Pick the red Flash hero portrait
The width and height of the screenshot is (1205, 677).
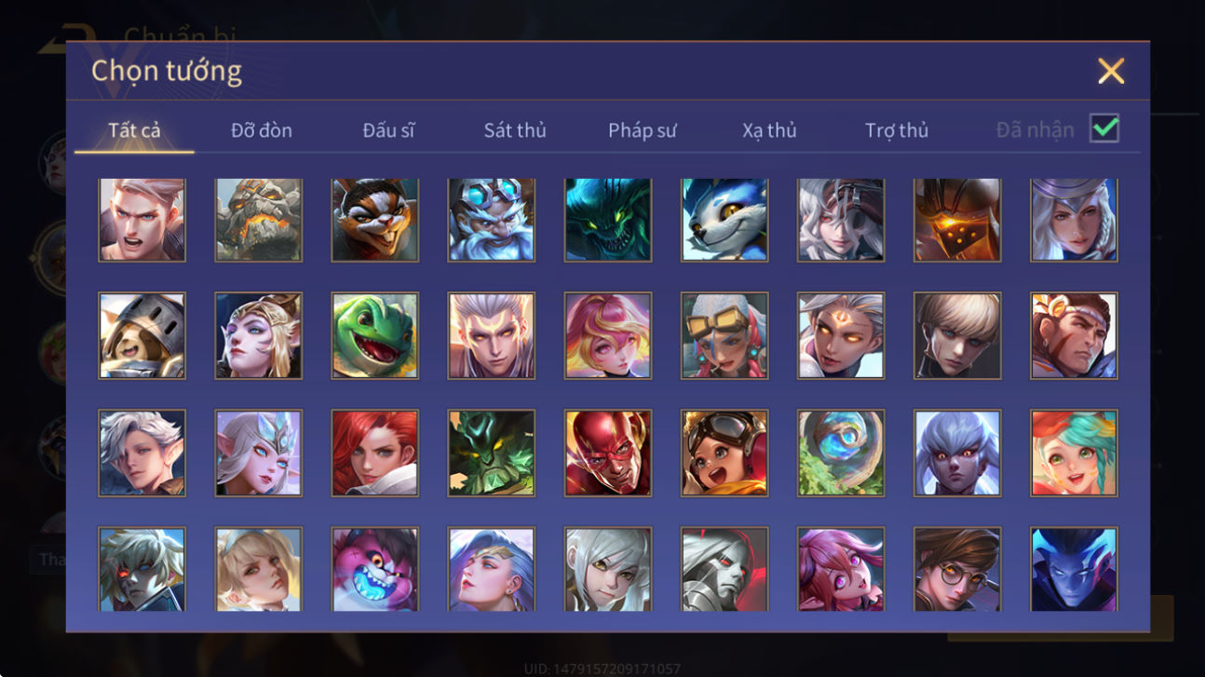[608, 453]
